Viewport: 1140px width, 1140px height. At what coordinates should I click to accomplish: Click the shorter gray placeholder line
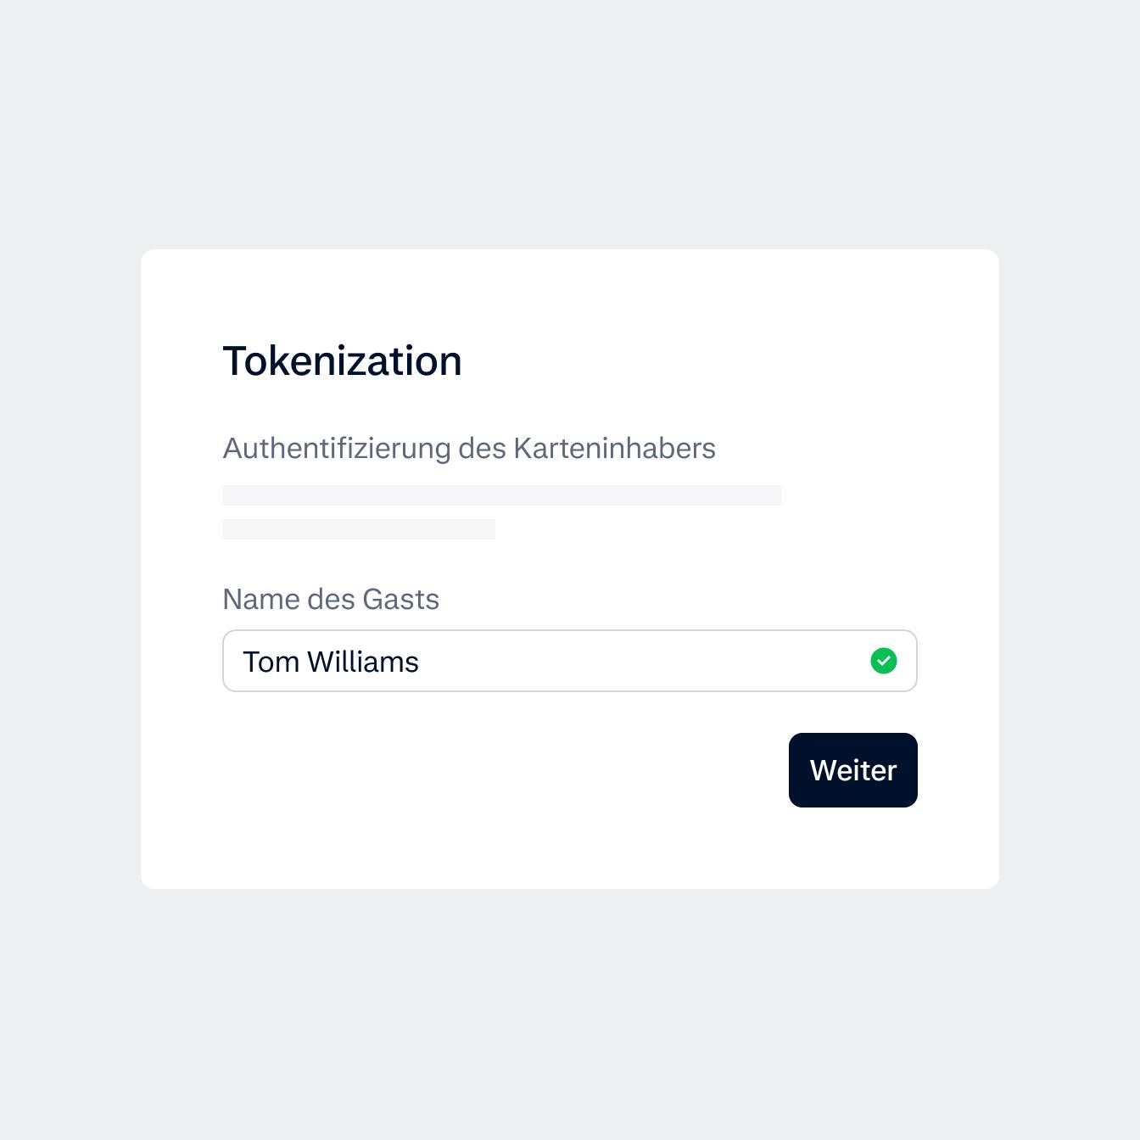pyautogui.click(x=358, y=529)
